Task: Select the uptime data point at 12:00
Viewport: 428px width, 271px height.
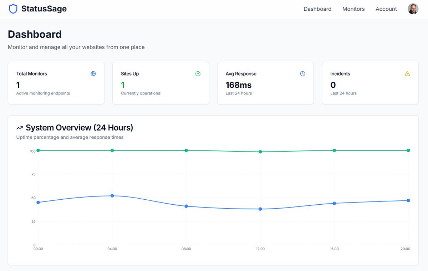Action: click(x=260, y=152)
